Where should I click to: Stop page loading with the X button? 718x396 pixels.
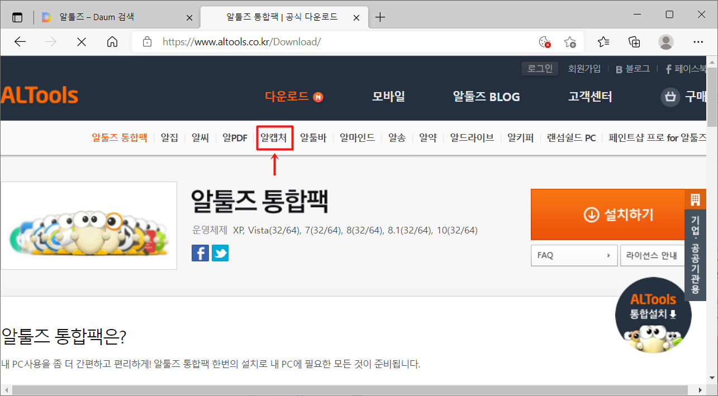82,42
